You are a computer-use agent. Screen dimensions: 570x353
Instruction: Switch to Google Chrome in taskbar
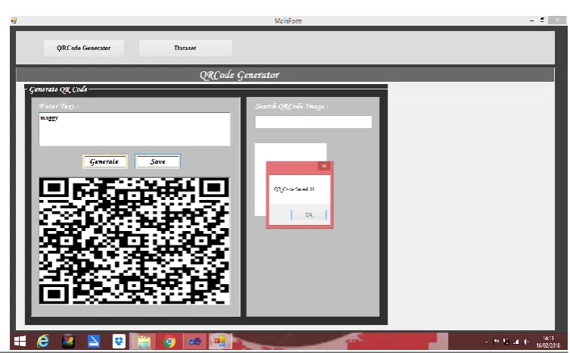tap(170, 342)
